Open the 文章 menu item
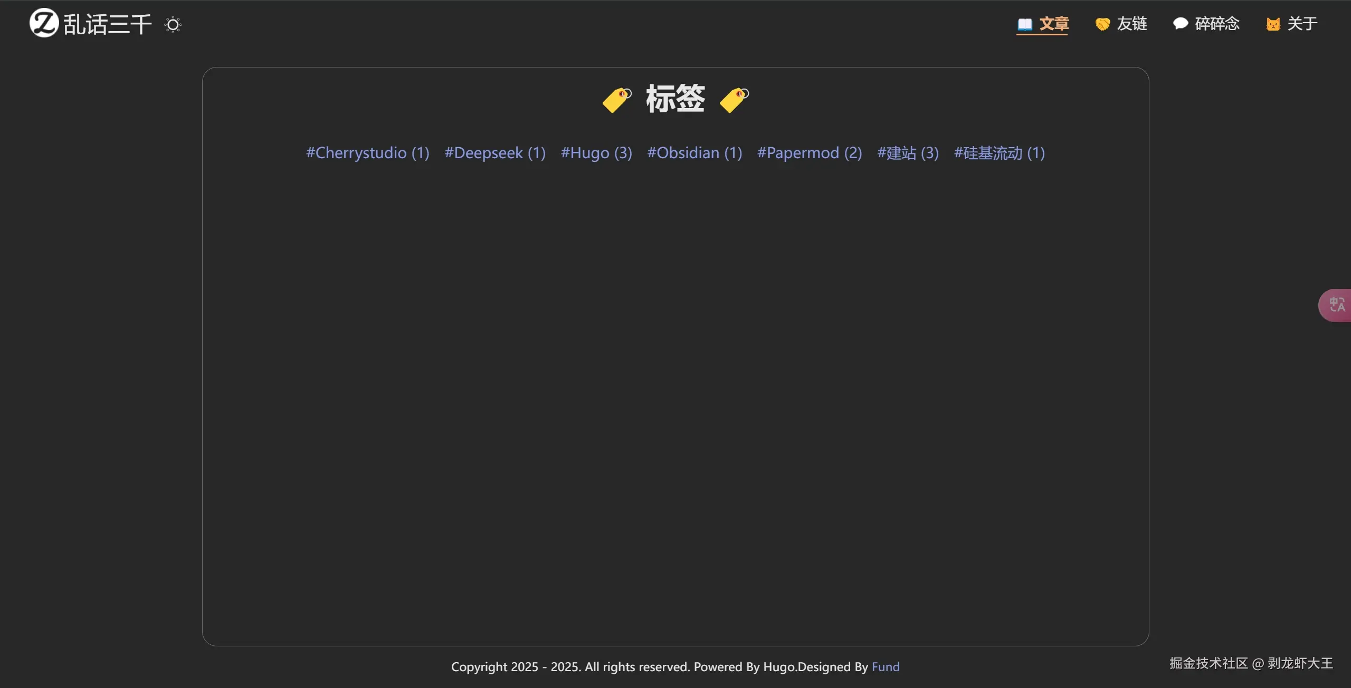Screen dimensions: 1351x688 pyautogui.click(x=1054, y=24)
